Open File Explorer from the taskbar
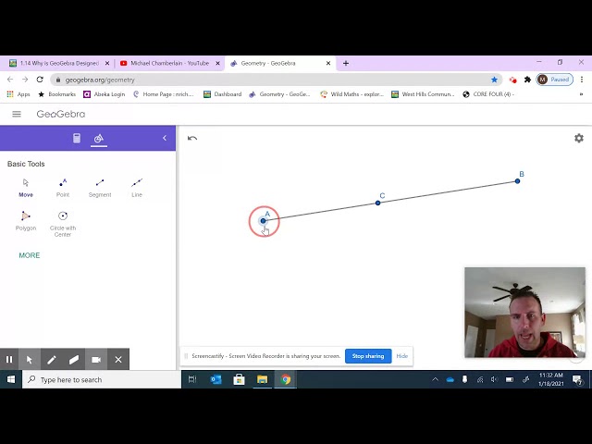 [263, 379]
